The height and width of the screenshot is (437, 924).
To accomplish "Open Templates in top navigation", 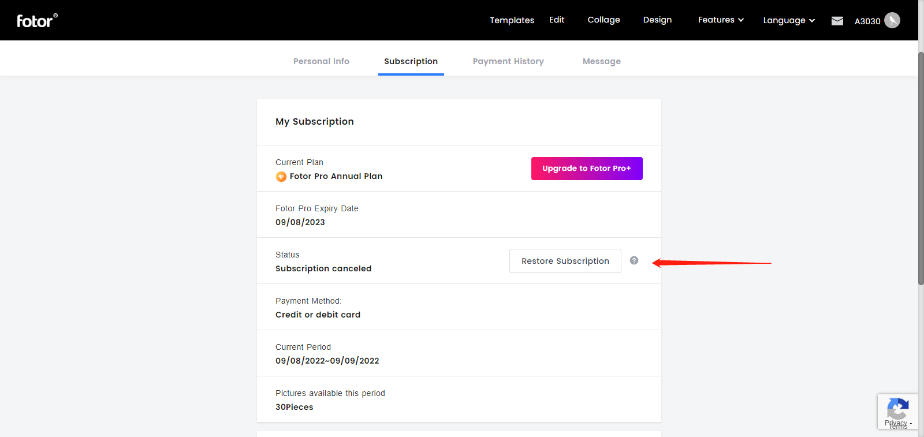I will (x=512, y=20).
